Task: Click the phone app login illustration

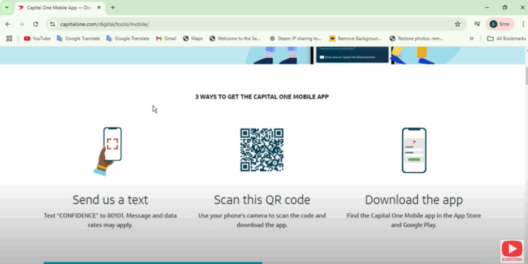Action: (414, 150)
